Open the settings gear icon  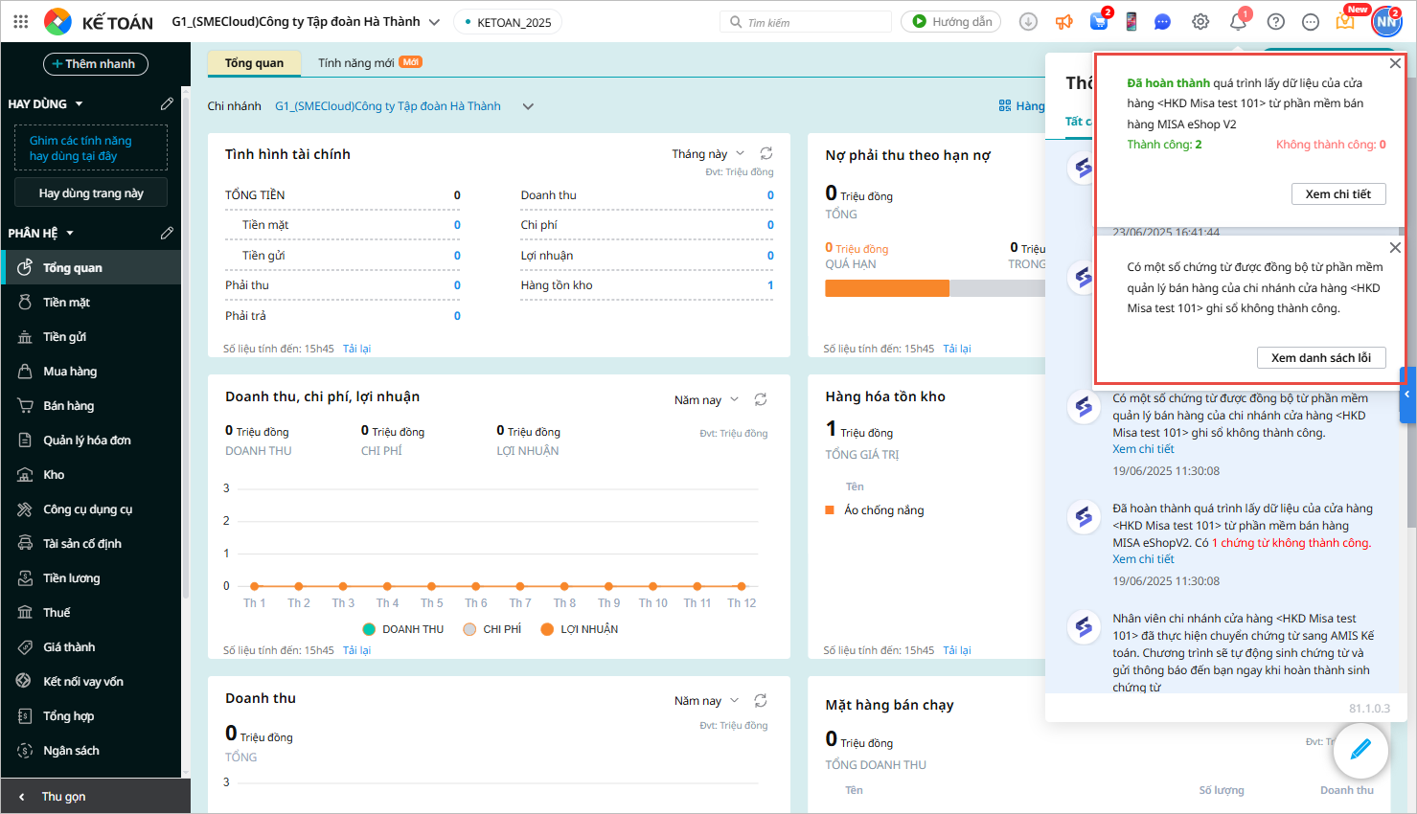[x=1200, y=22]
